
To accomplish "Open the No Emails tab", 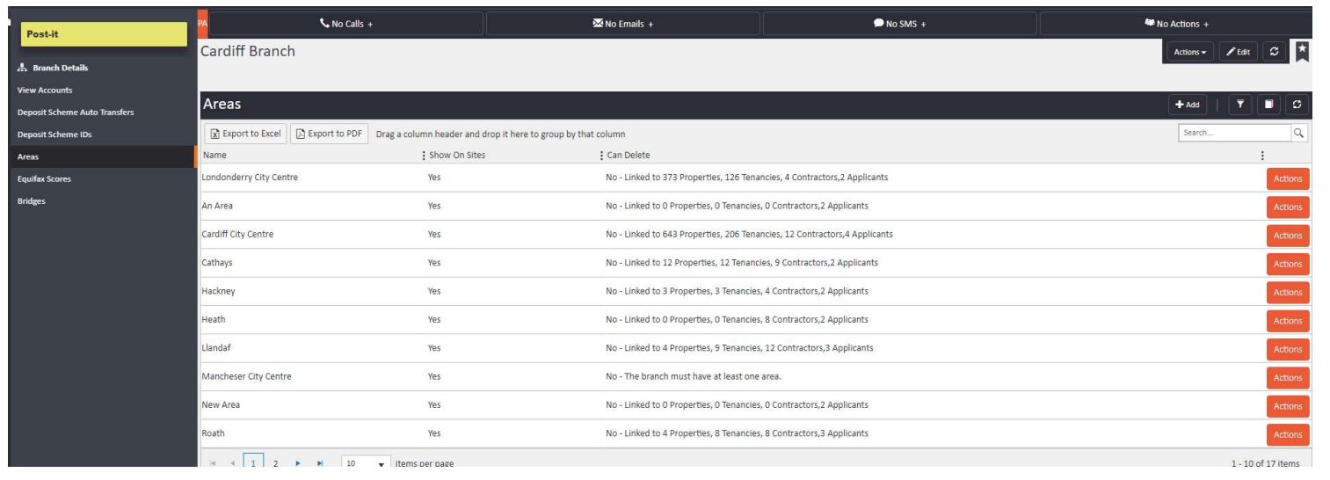I will (623, 24).
